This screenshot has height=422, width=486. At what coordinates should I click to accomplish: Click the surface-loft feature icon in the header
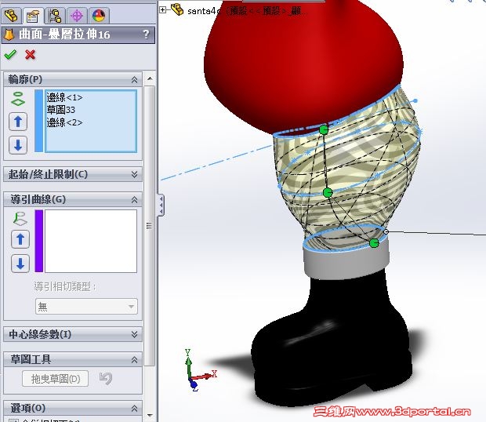pos(9,35)
